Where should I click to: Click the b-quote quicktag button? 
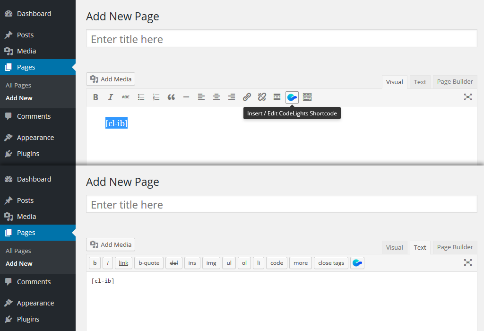pos(149,263)
